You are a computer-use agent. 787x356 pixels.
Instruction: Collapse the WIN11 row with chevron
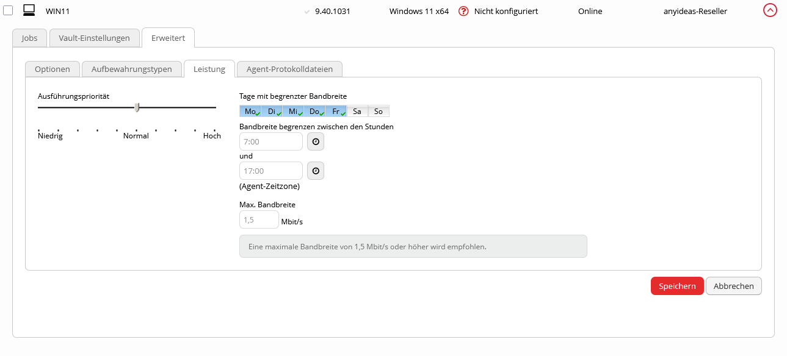pyautogui.click(x=770, y=10)
